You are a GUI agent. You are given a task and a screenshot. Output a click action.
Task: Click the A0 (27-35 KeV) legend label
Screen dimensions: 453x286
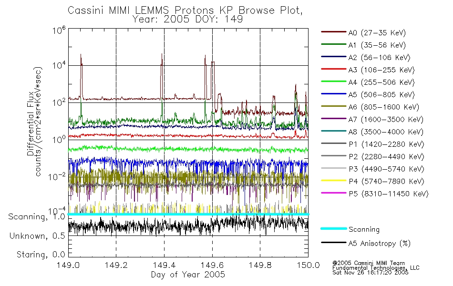click(x=377, y=33)
